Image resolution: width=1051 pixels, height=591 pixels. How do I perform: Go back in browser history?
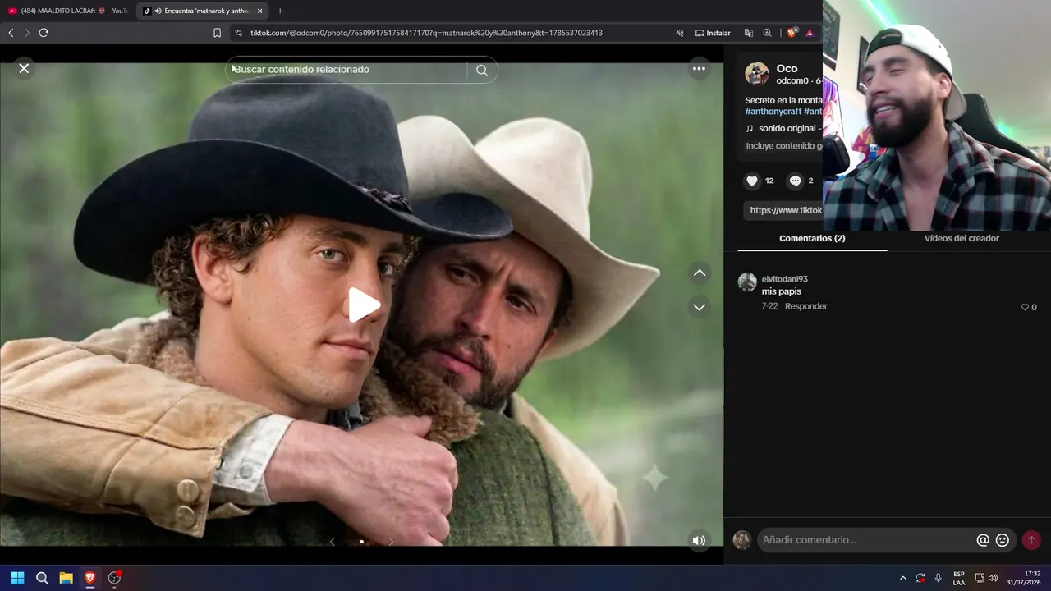point(11,33)
